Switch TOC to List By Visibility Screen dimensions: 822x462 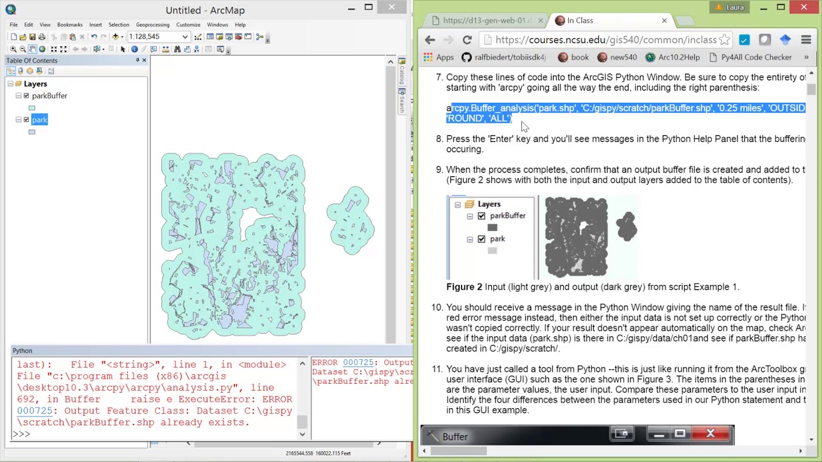tap(30, 71)
